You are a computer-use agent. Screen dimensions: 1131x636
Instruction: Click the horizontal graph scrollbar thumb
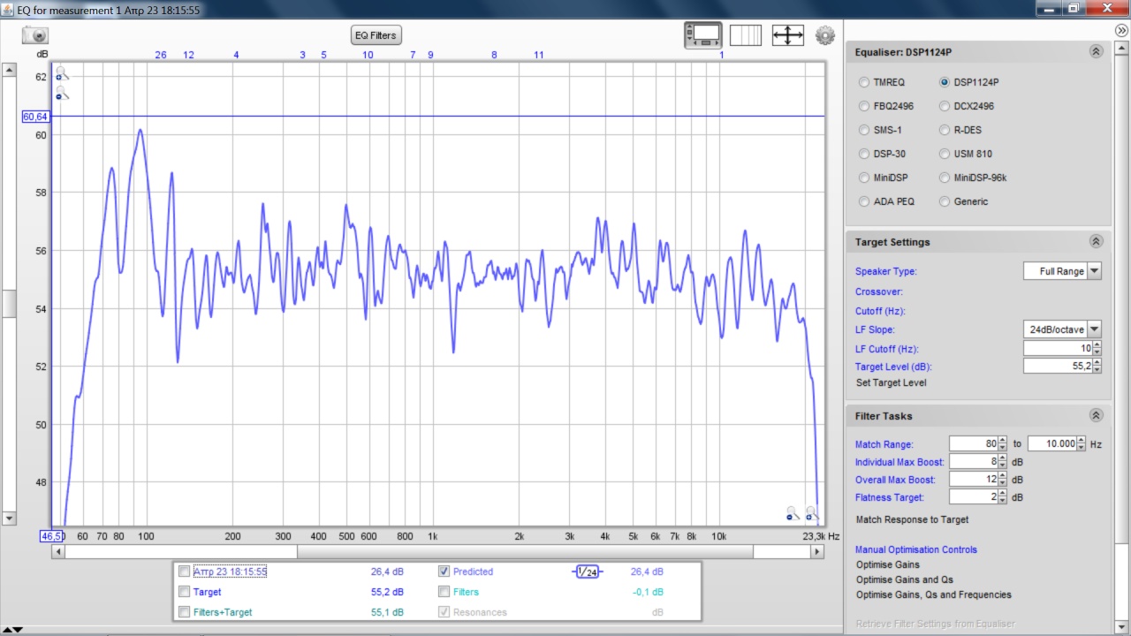(525, 552)
